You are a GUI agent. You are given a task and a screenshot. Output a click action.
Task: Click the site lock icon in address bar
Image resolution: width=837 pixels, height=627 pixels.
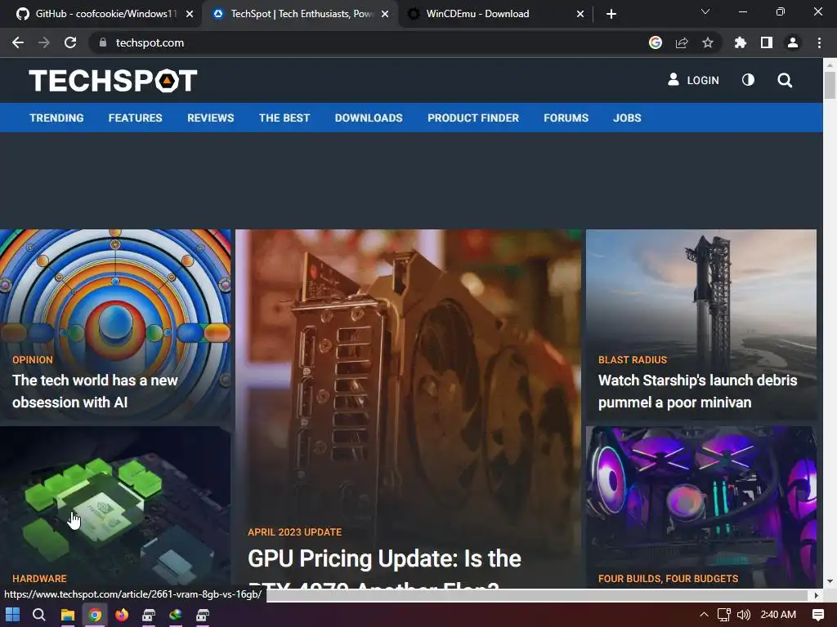pyautogui.click(x=103, y=42)
